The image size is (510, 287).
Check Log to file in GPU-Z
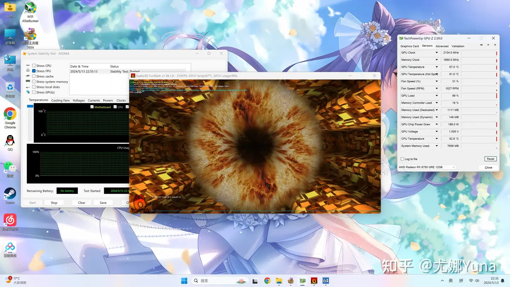point(402,159)
